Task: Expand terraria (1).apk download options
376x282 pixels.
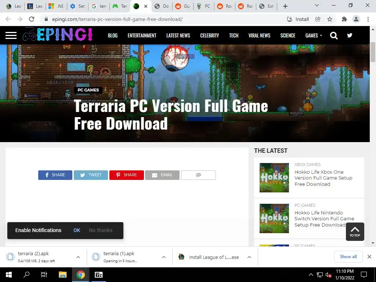Action: pos(164,257)
